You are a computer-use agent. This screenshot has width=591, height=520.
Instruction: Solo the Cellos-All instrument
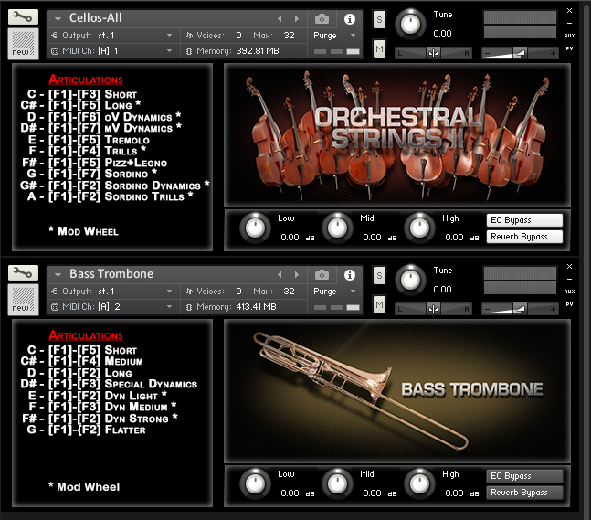(x=379, y=19)
